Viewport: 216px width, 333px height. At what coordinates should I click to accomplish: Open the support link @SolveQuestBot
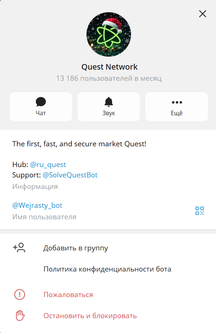point(70,175)
